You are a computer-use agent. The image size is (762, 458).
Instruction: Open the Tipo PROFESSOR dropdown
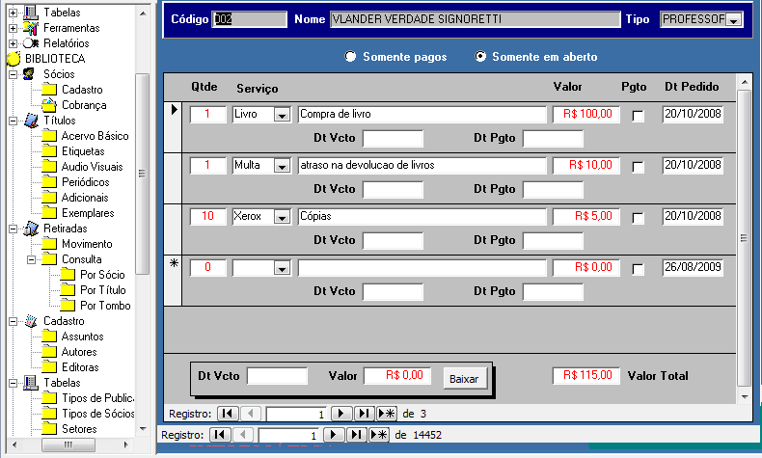coord(734,19)
